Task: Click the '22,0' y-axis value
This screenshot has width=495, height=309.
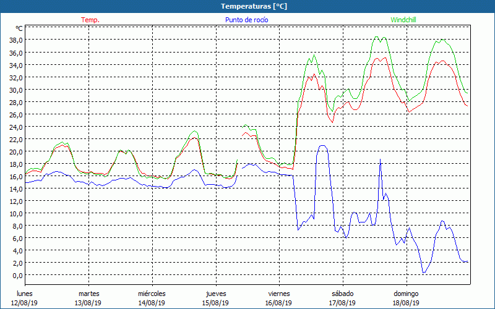Action: tap(17, 140)
